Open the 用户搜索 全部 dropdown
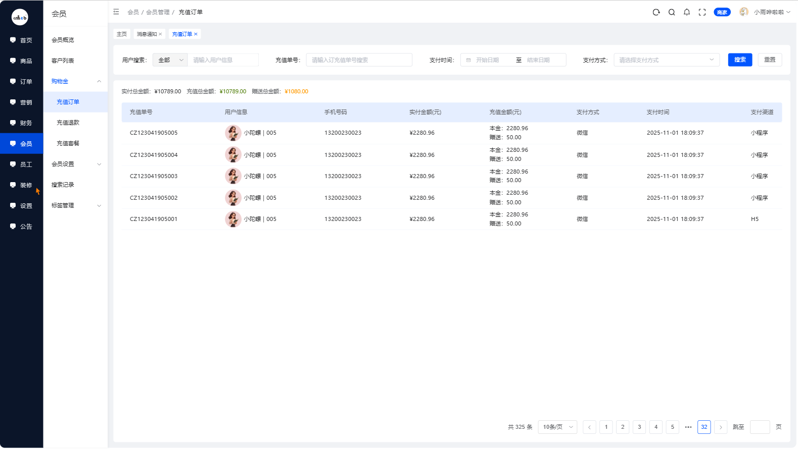Screen dimensions: 798x449 [x=170, y=60]
